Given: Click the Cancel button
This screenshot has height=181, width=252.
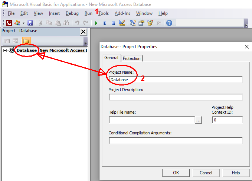Looking at the screenshot, I should [x=206, y=173].
